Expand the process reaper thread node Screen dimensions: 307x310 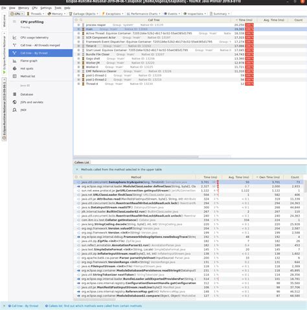(78, 25)
